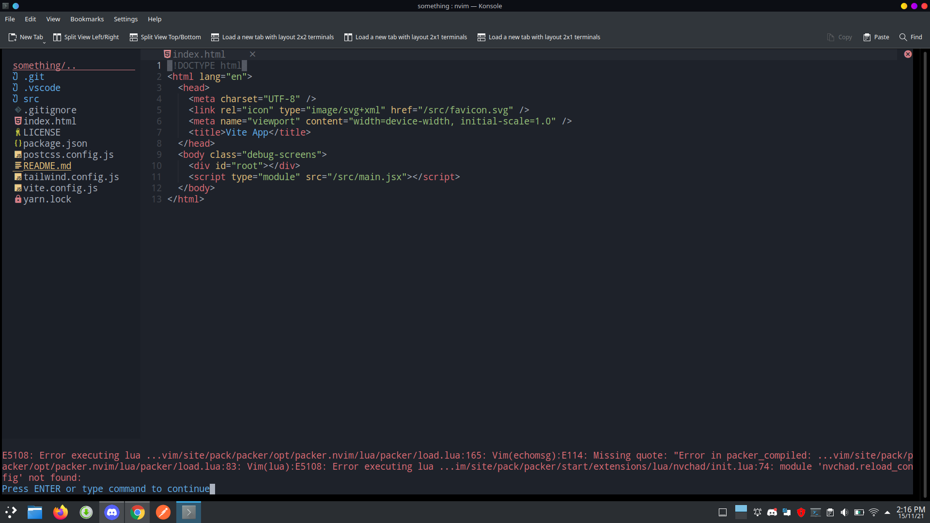This screenshot has width=930, height=523.
Task: Collapse the src folder in nvim tree
Action: pyautogui.click(x=32, y=99)
